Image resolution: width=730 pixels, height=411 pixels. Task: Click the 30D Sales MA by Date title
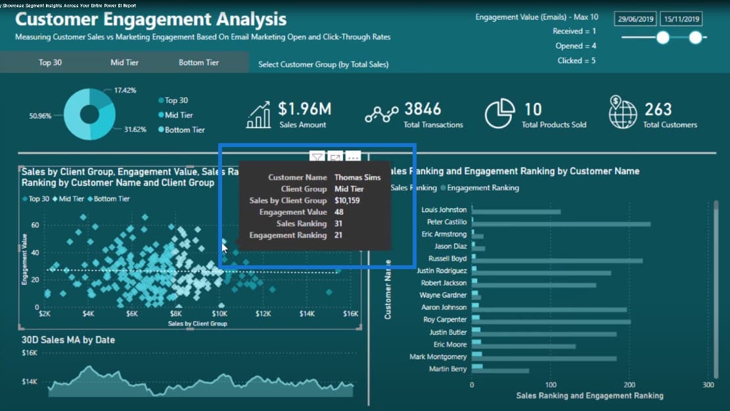[68, 340]
